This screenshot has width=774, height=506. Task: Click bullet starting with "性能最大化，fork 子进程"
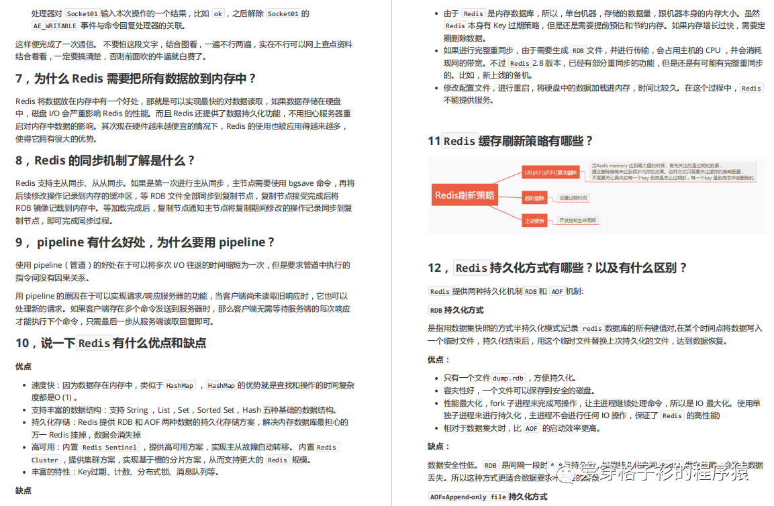tap(602, 409)
